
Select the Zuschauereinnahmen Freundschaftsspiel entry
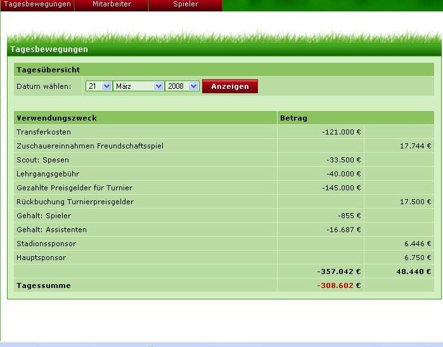[90, 146]
